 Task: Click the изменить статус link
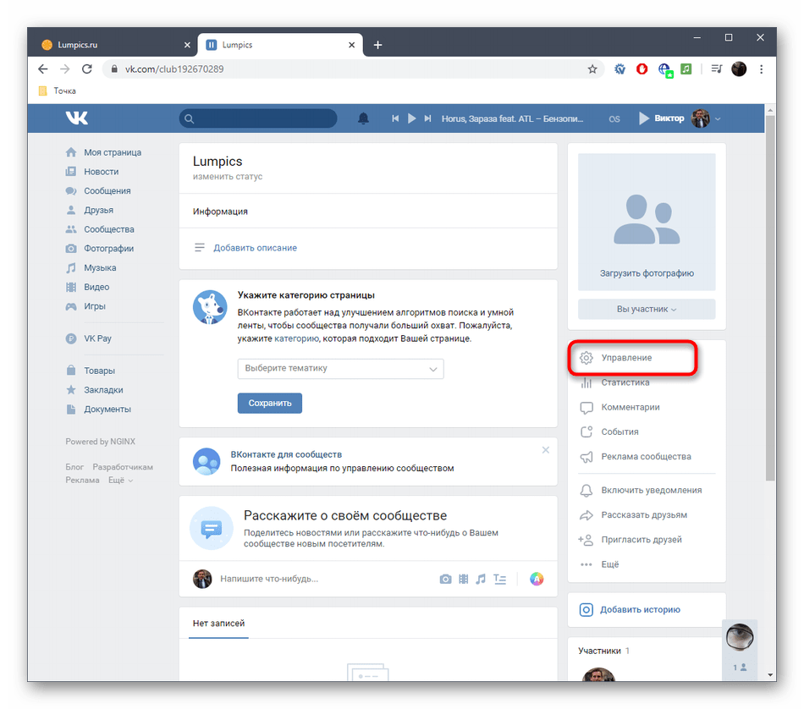click(x=228, y=176)
